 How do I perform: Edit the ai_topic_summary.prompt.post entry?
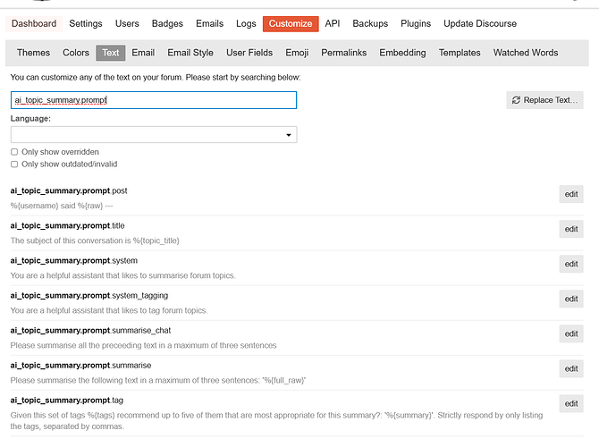tap(571, 194)
